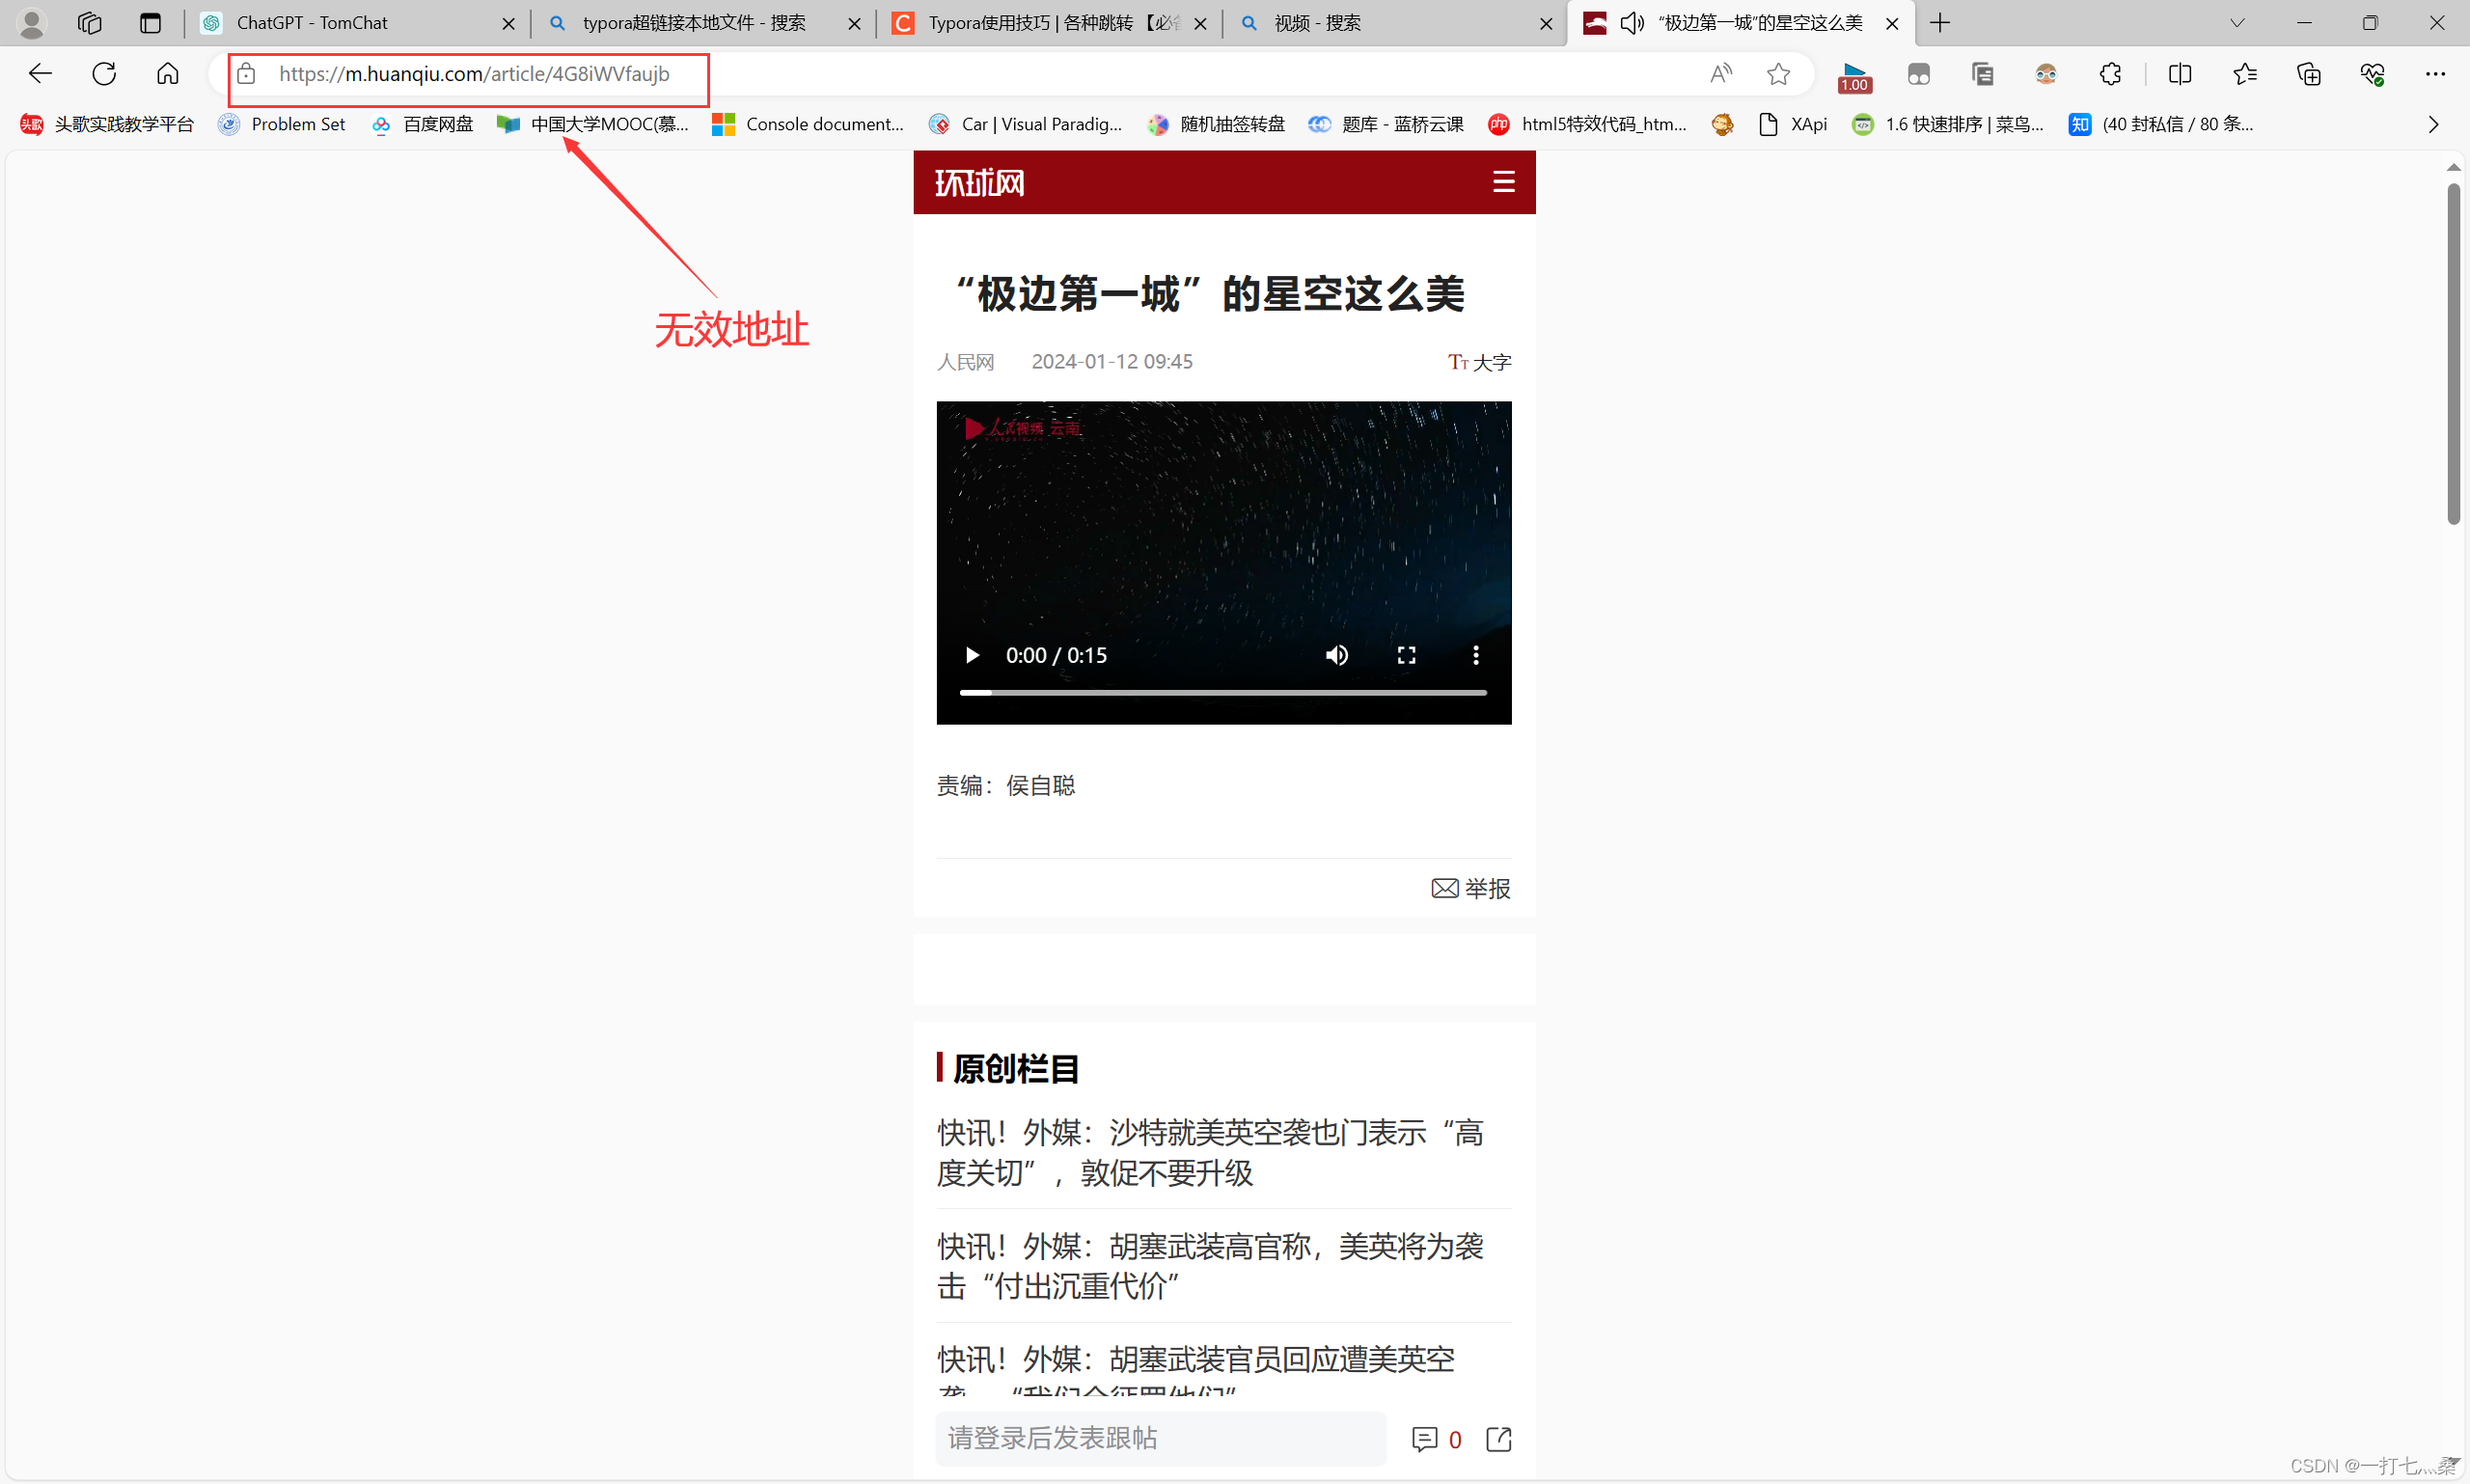Toggle split screen view icon
Viewport: 2470px width, 1484px height.
coord(2179,74)
